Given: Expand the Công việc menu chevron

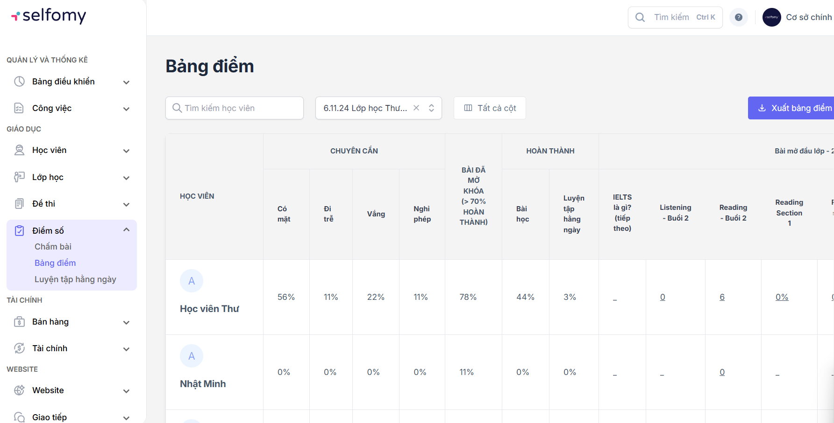Looking at the screenshot, I should click(x=126, y=109).
